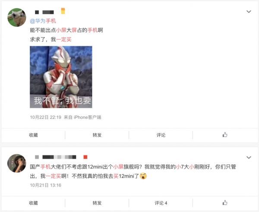Screen dimensions: 259x212
Task: Click the 来自 iPhone客户端 source link
Action: coord(82,117)
